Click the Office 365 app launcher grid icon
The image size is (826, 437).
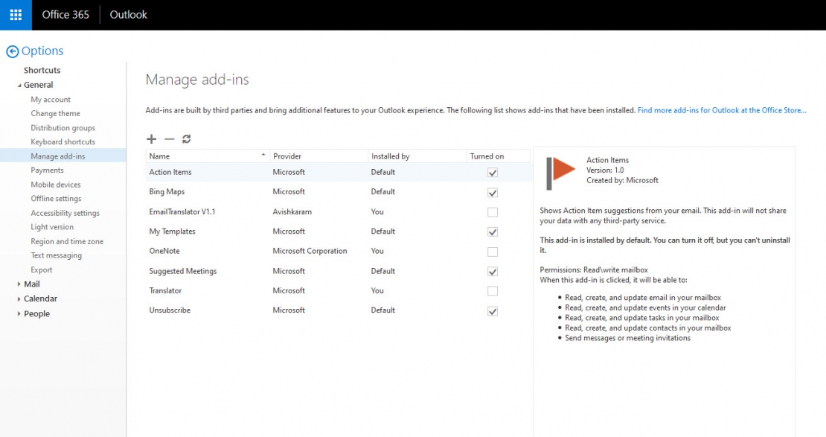[15, 14]
